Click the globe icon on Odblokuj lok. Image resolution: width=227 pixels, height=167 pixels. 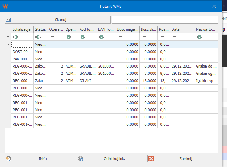81,159
